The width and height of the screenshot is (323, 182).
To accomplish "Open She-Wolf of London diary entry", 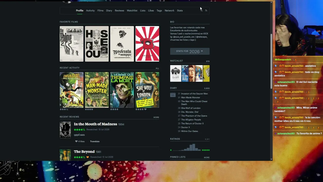I will coord(191,108).
